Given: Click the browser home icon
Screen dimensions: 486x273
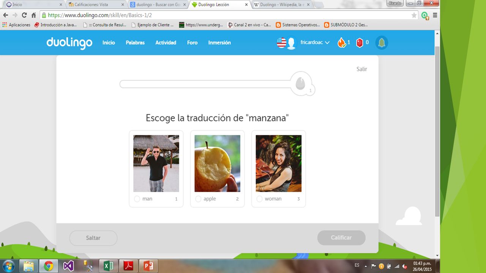Looking at the screenshot, I should (x=34, y=15).
